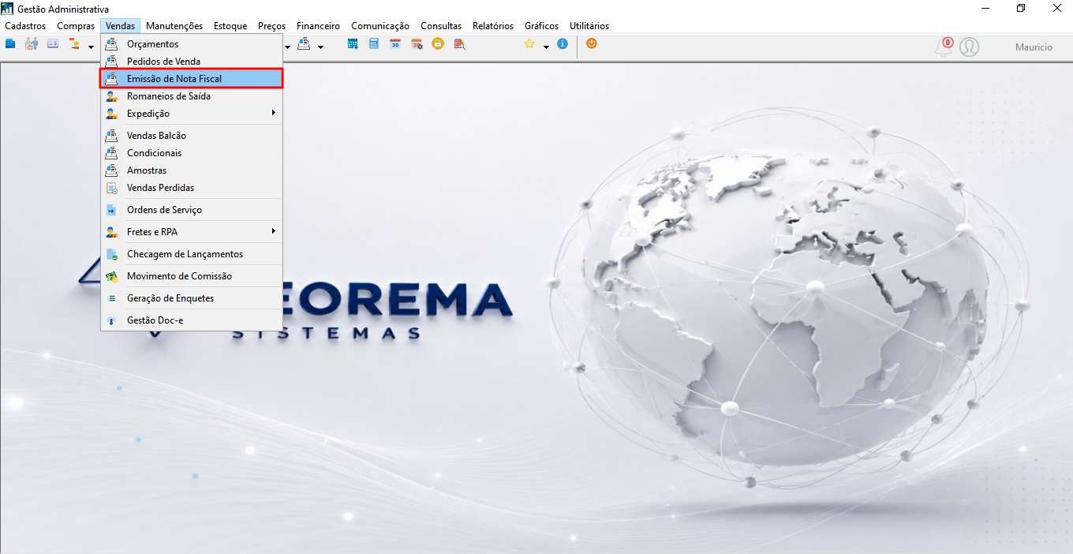Open dropdown arrow left of cash register icon

[287, 47]
